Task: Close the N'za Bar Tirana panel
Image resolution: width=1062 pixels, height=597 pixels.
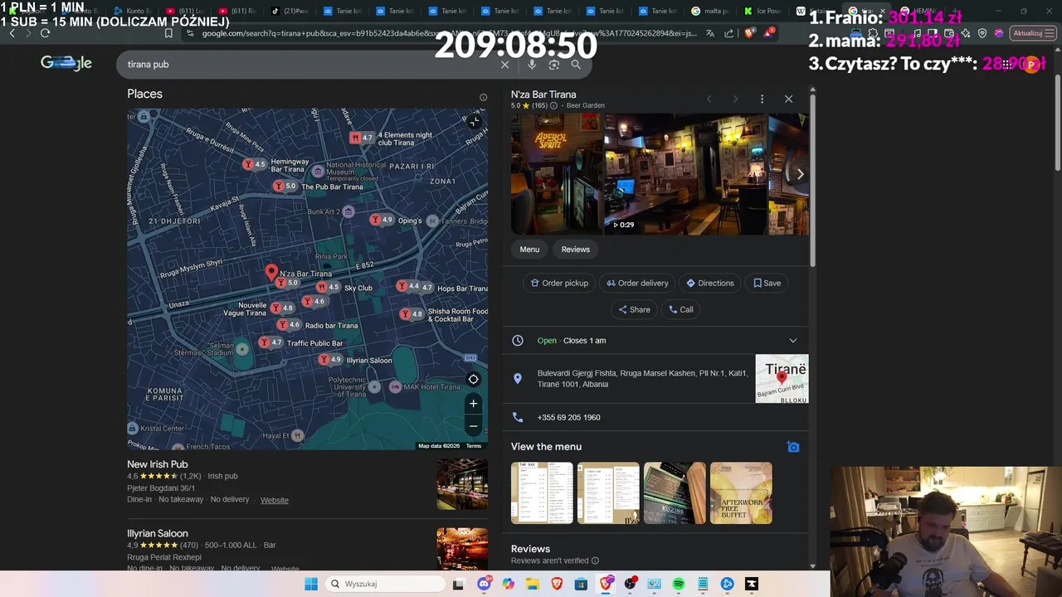Action: [788, 99]
